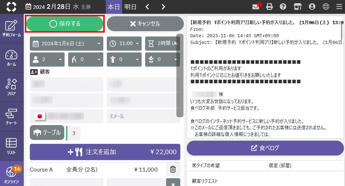Viewport: 345px width, 186px height.
Task: Click the printer icon
Action: [269, 7]
